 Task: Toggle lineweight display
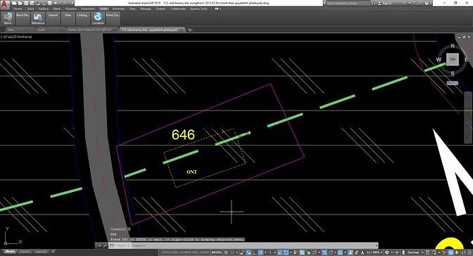(x=296, y=252)
